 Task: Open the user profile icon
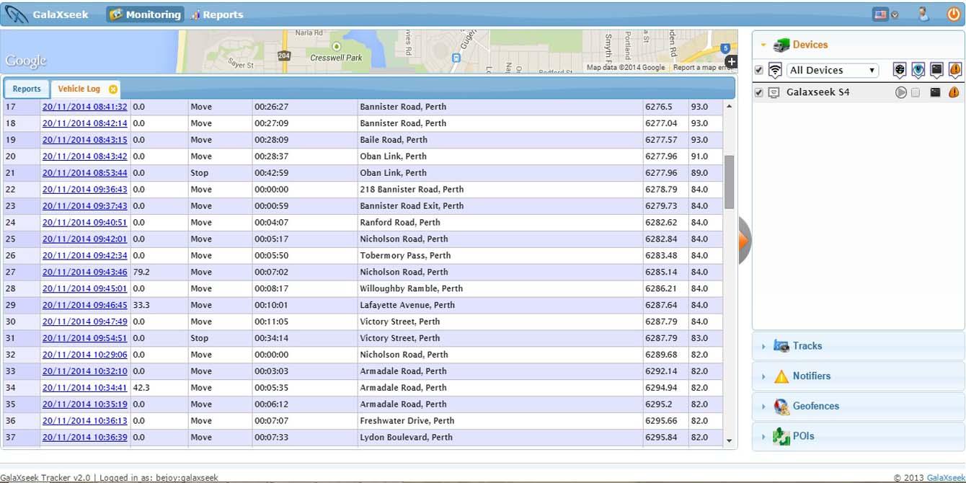tap(923, 14)
